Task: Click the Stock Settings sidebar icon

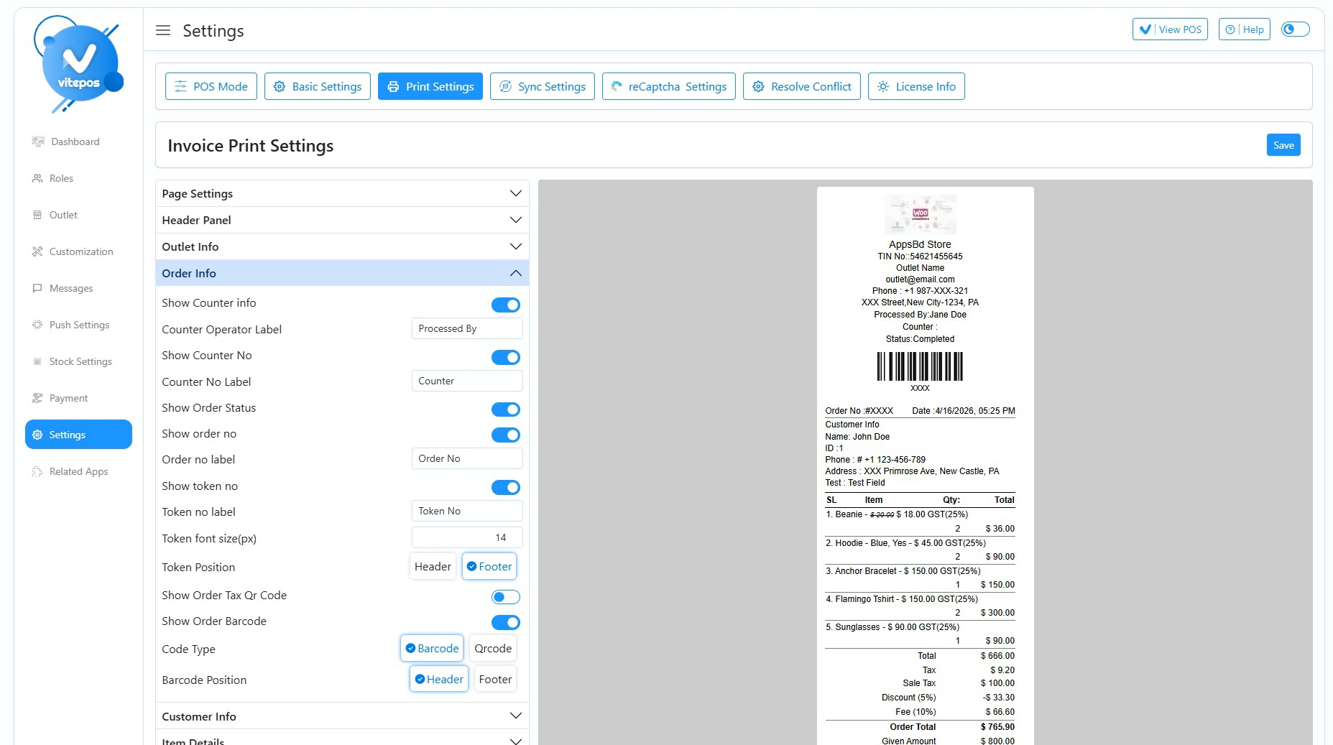Action: coord(37,361)
